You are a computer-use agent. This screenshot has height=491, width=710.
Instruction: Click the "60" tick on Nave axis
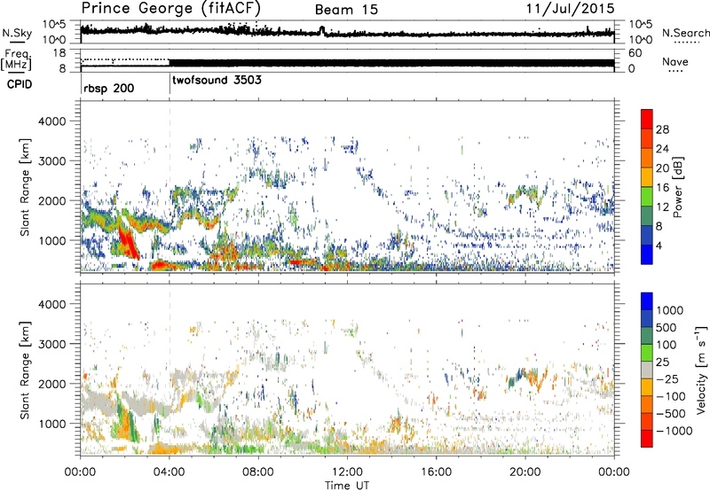(x=635, y=53)
